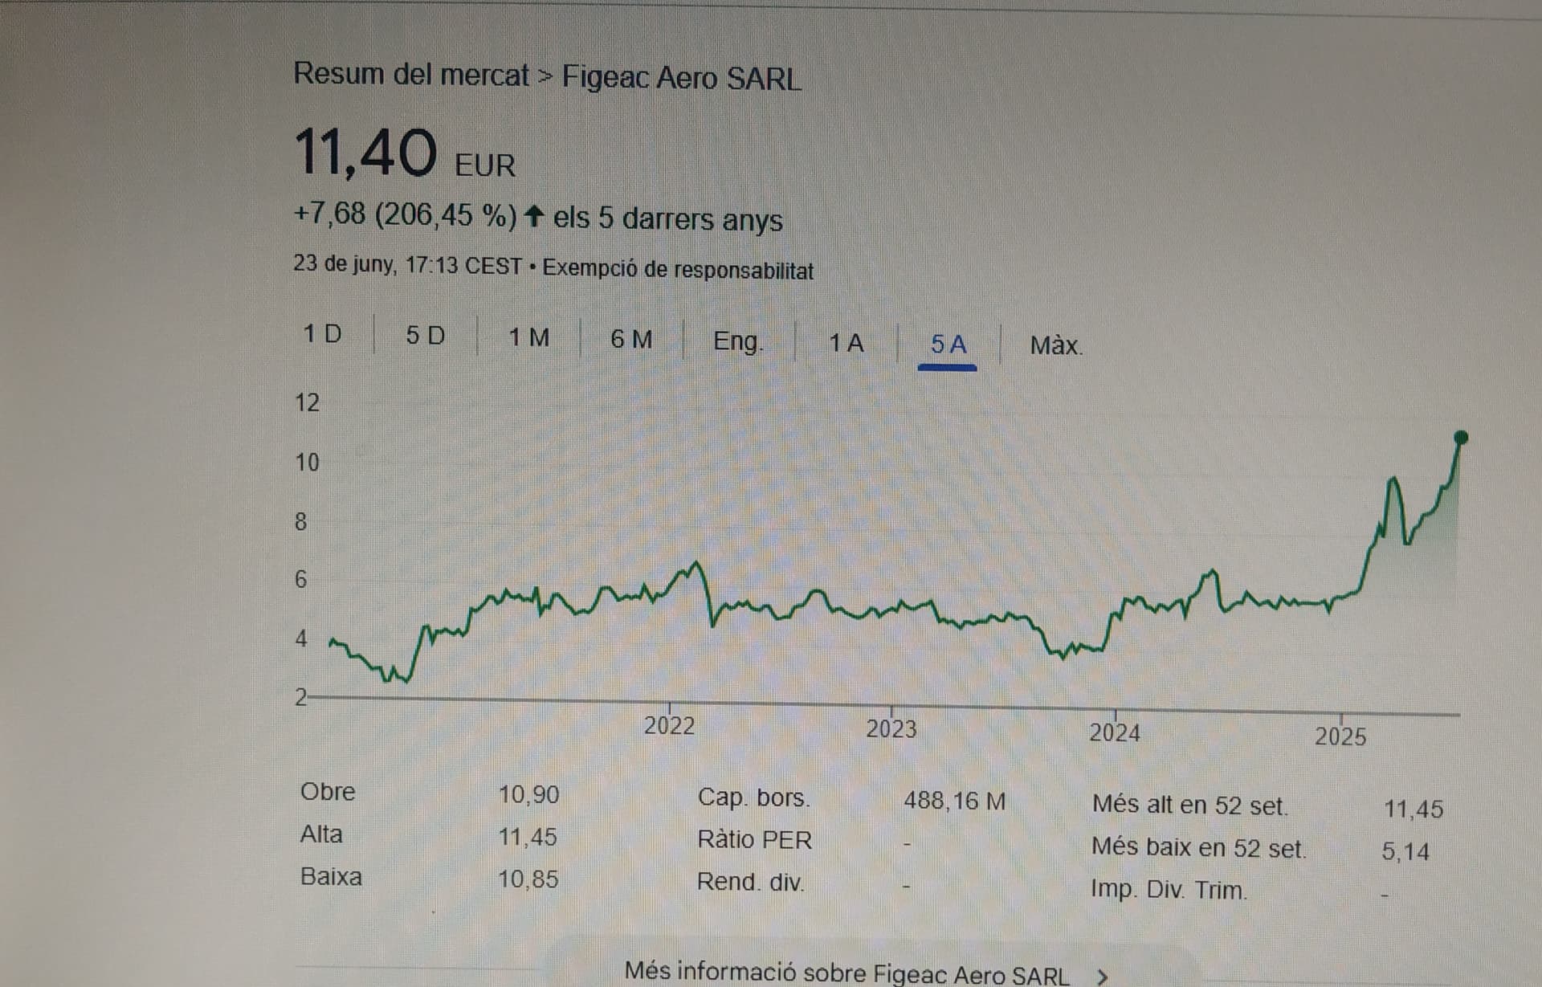Click the 2024 marker on time axis
Viewport: 1542px width, 987px height.
(1114, 732)
